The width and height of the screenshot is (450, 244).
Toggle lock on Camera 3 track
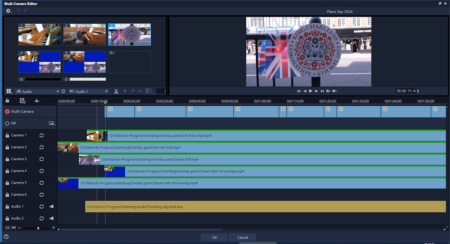coord(7,159)
